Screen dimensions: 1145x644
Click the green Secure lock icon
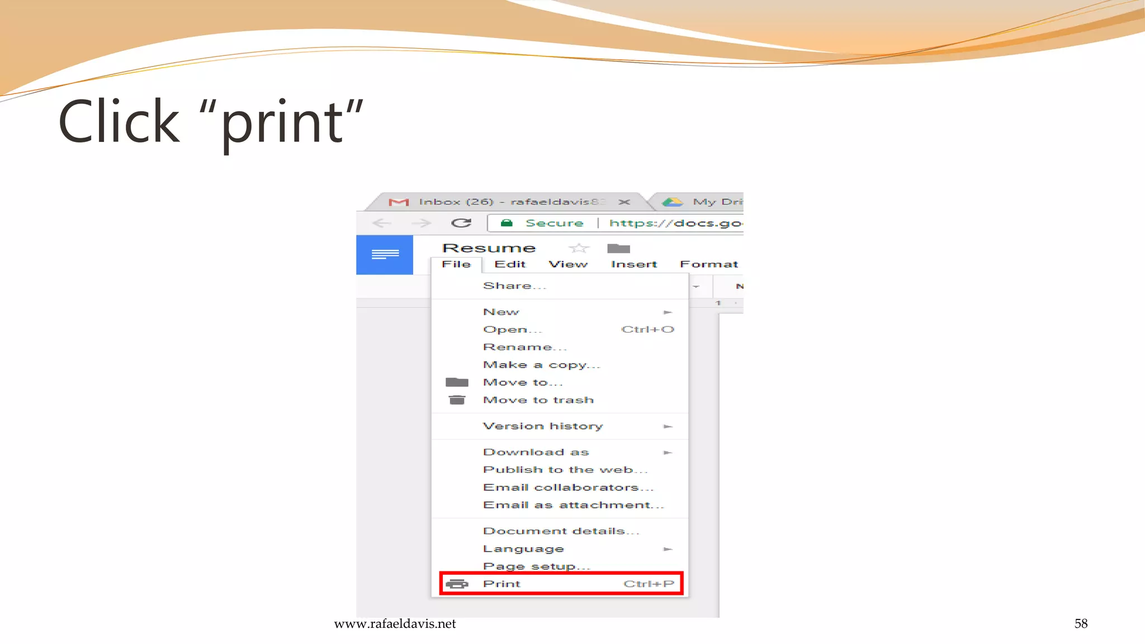pyautogui.click(x=507, y=223)
